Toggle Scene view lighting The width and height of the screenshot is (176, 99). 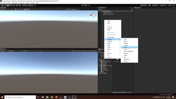click(16, 9)
